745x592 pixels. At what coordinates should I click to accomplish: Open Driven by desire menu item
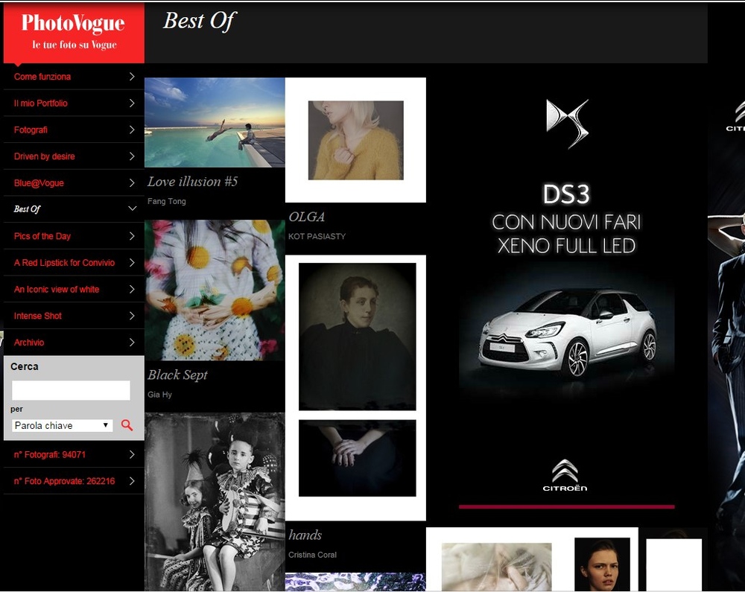click(x=44, y=156)
